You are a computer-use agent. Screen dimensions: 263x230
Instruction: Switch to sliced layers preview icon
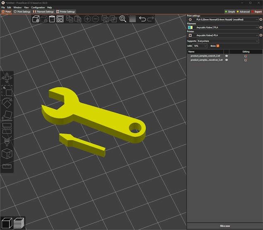19,223
